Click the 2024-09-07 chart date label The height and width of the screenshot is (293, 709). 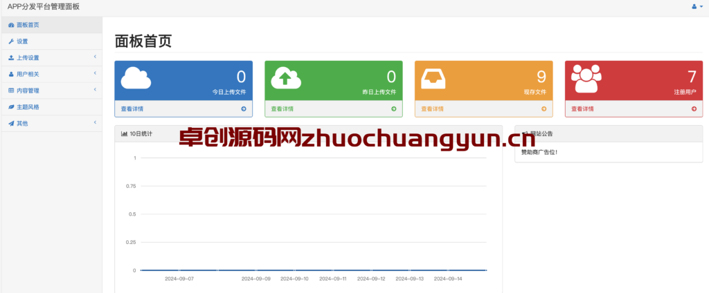pos(179,279)
